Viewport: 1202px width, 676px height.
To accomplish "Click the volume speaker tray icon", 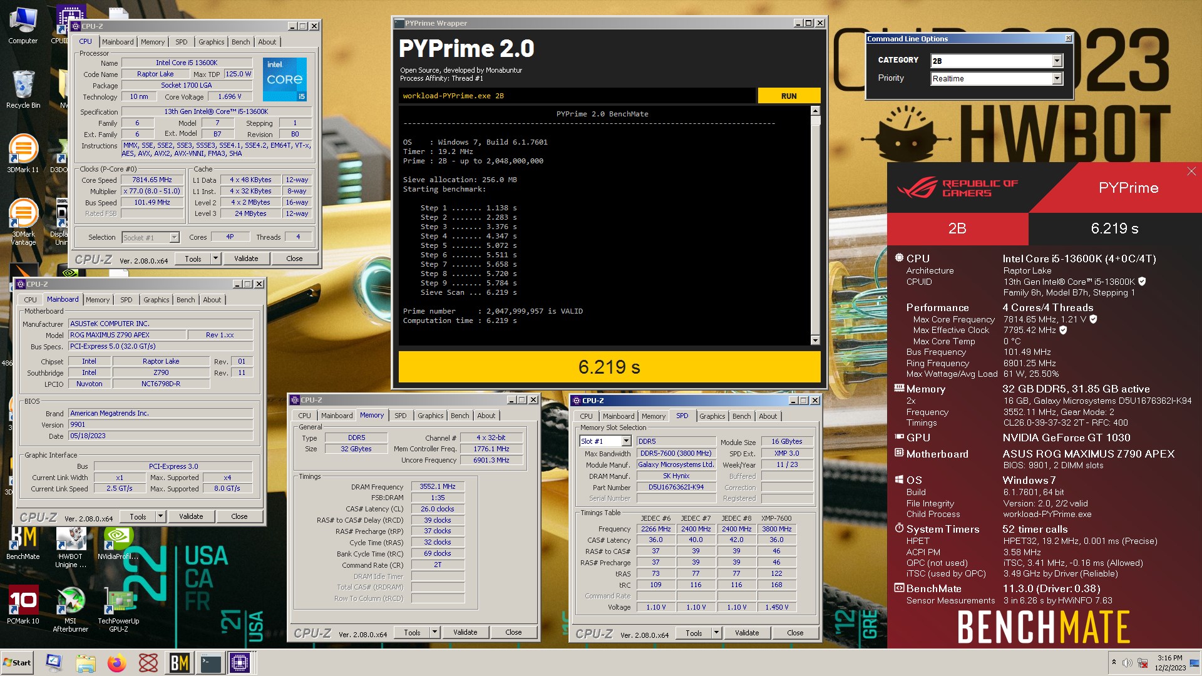I will click(x=1127, y=663).
